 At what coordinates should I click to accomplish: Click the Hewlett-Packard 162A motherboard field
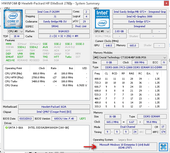pyautogui.click(x=54, y=107)
